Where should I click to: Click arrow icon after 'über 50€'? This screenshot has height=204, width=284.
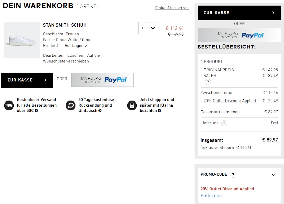point(36,111)
